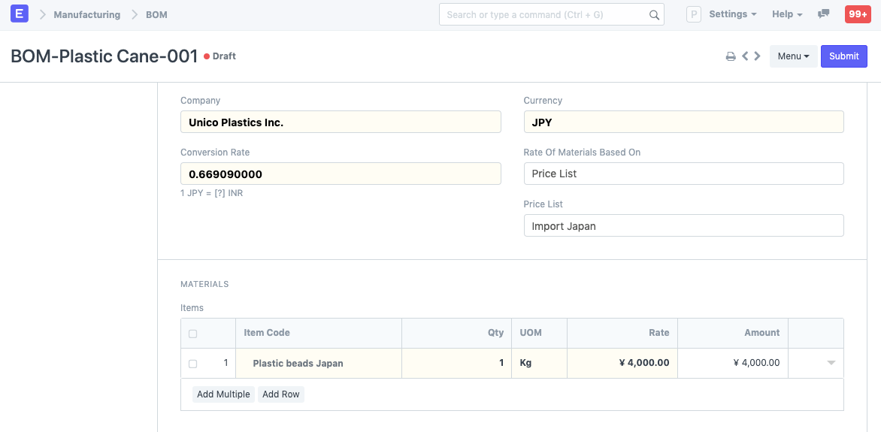881x432 pixels.
Task: Click the Add Row button
Action: click(281, 394)
